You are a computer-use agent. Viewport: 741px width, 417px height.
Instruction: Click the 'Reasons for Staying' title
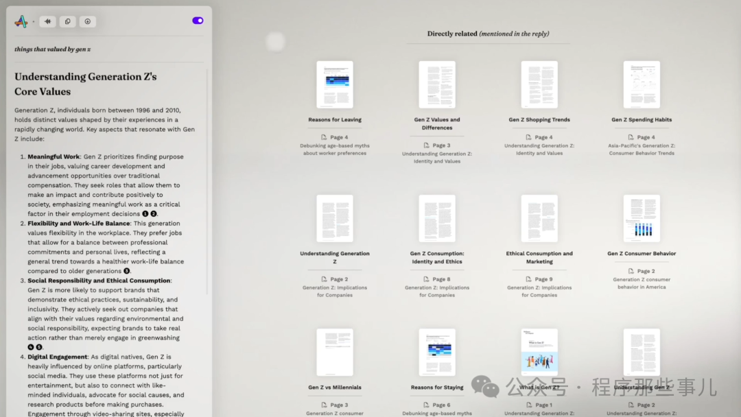437,388
